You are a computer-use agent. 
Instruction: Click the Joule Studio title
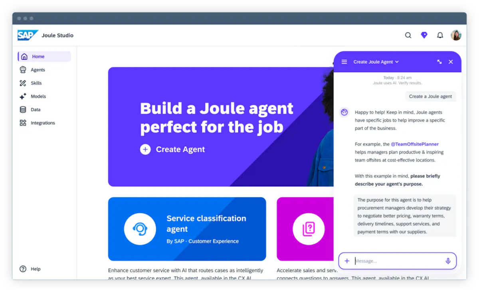[57, 35]
